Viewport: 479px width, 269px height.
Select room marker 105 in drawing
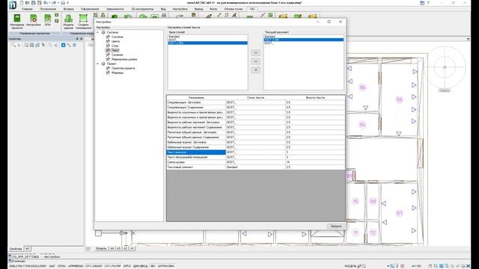[399, 99]
